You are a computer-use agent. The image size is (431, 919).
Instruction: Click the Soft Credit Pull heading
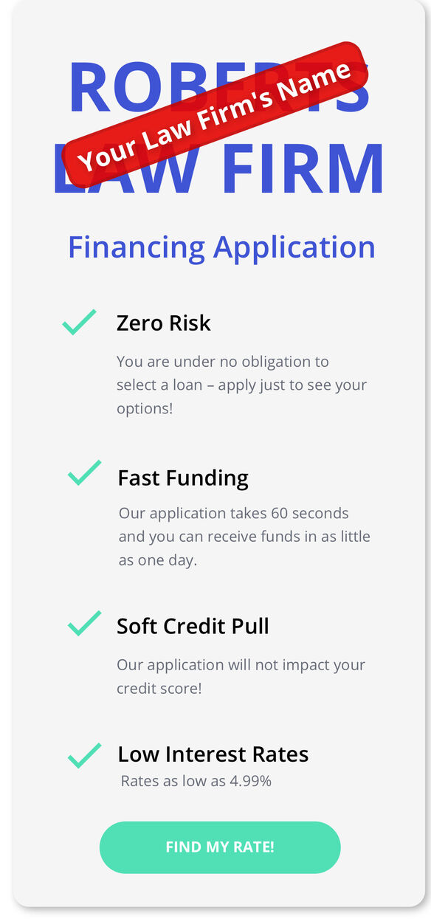point(193,626)
